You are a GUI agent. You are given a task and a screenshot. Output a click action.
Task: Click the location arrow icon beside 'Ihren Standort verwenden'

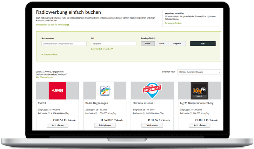(112, 49)
